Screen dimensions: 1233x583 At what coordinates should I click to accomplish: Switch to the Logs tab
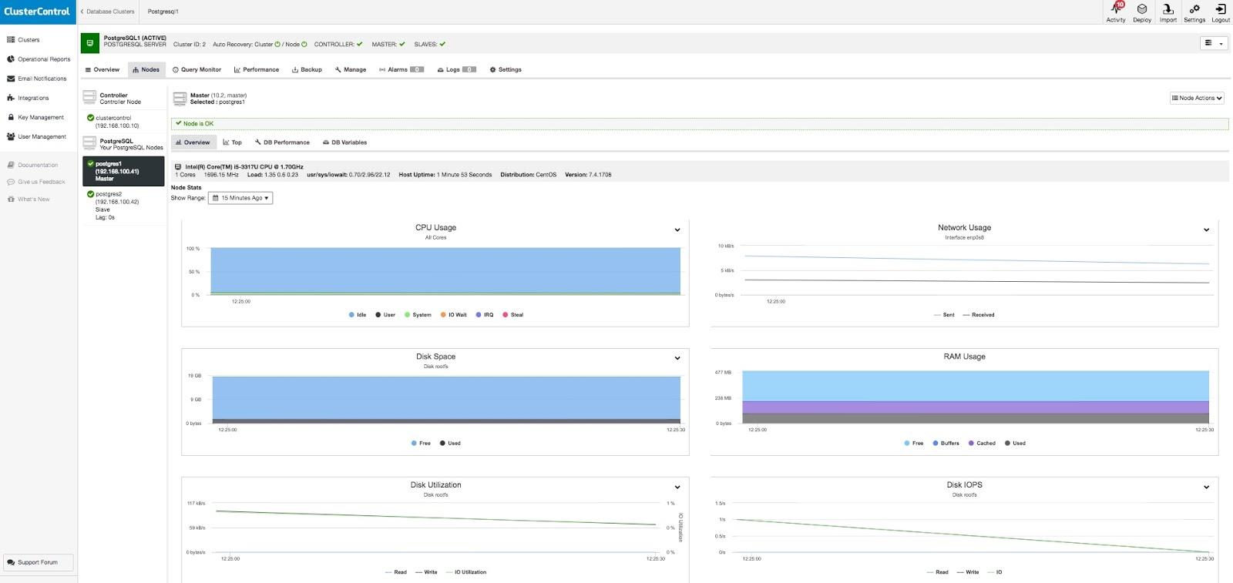pyautogui.click(x=457, y=69)
